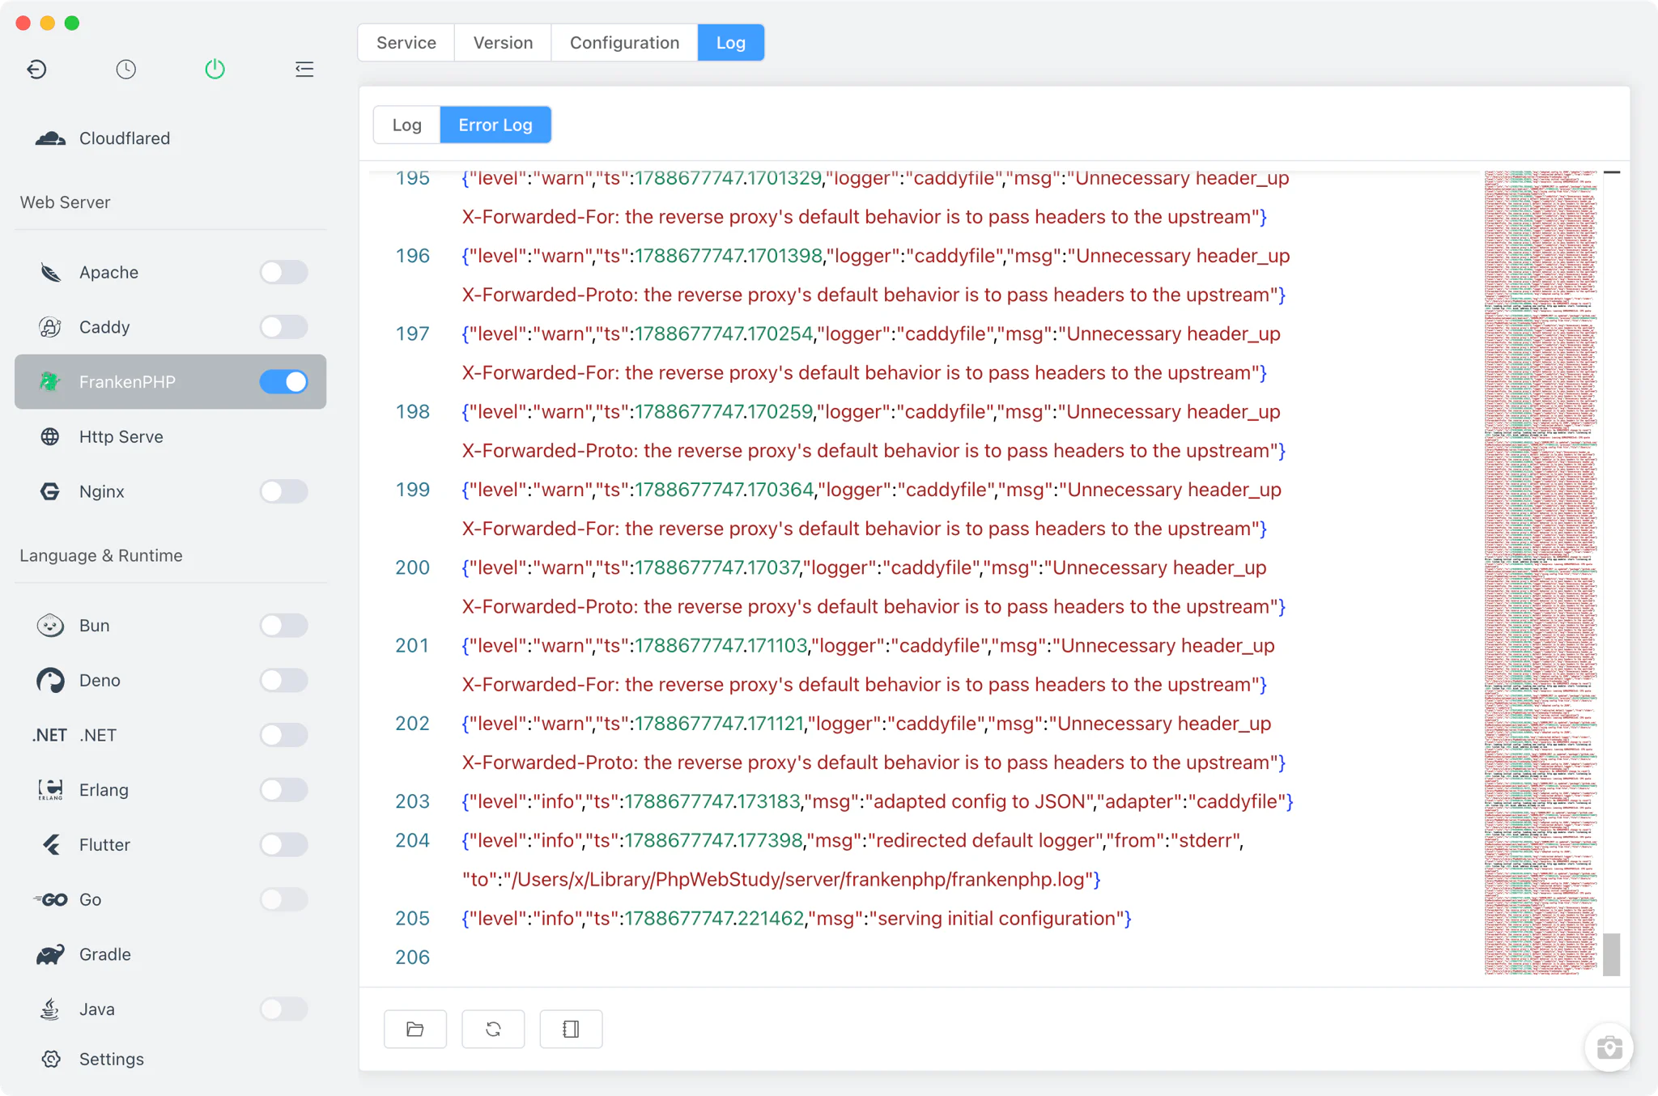The height and width of the screenshot is (1096, 1658).
Task: Click the "adapted config to JSON" message
Action: [x=979, y=802]
